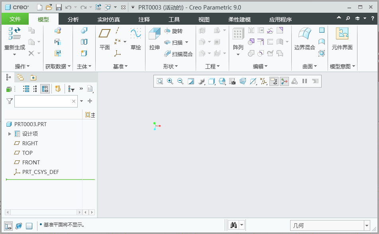Choose the 扫描混合 swept blend tool
The width and height of the screenshot is (379, 234).
pyautogui.click(x=179, y=54)
